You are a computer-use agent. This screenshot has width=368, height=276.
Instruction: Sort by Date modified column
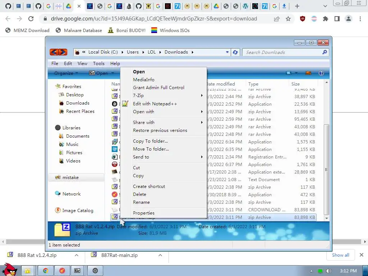click(225, 84)
